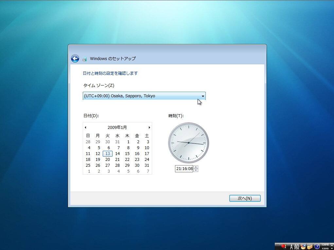
Task: Decrease time with the down spinner arrow
Action: pyautogui.click(x=196, y=170)
